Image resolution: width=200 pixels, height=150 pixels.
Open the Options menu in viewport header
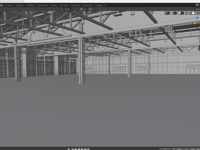coord(197,9)
